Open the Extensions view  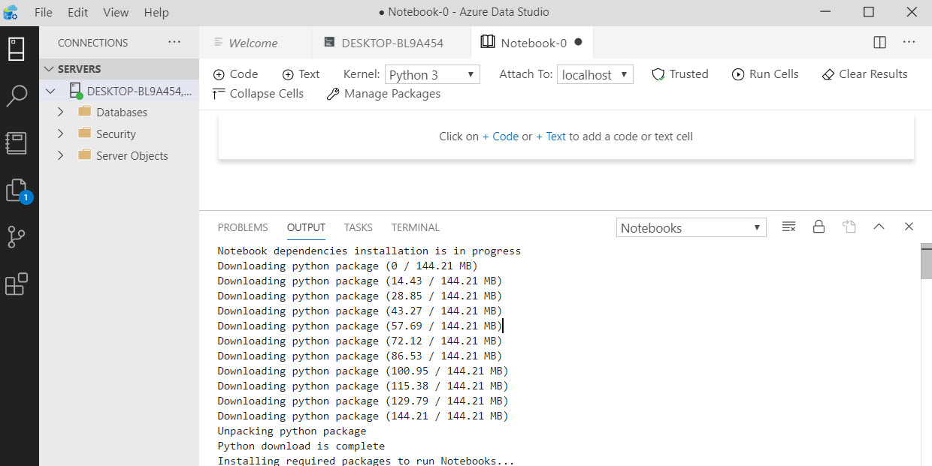tap(17, 284)
